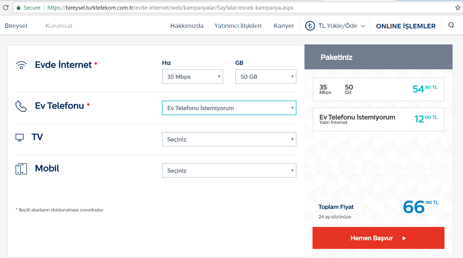Viewport: 463px width, 258px height.
Task: Click the browser address bar URL
Action: [170, 8]
